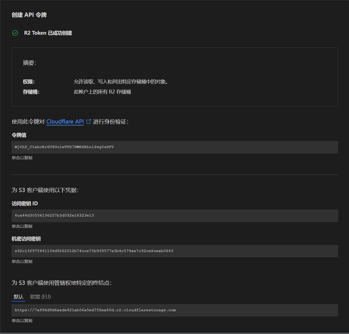Click the 机密访问密钥 label

click(26, 239)
